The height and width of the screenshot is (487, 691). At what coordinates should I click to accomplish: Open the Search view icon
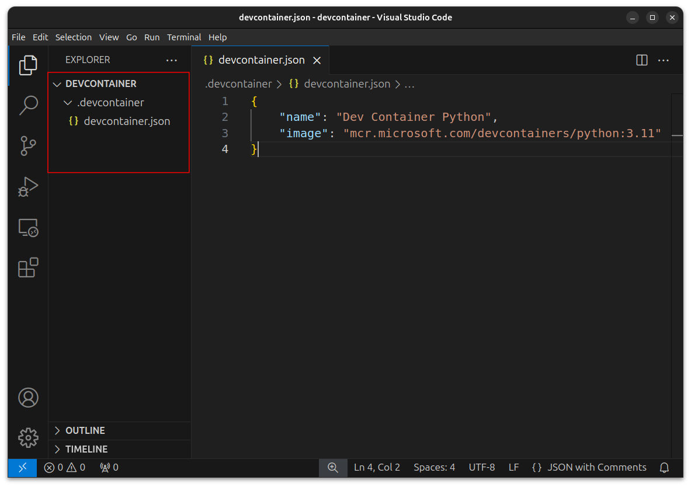coord(28,105)
